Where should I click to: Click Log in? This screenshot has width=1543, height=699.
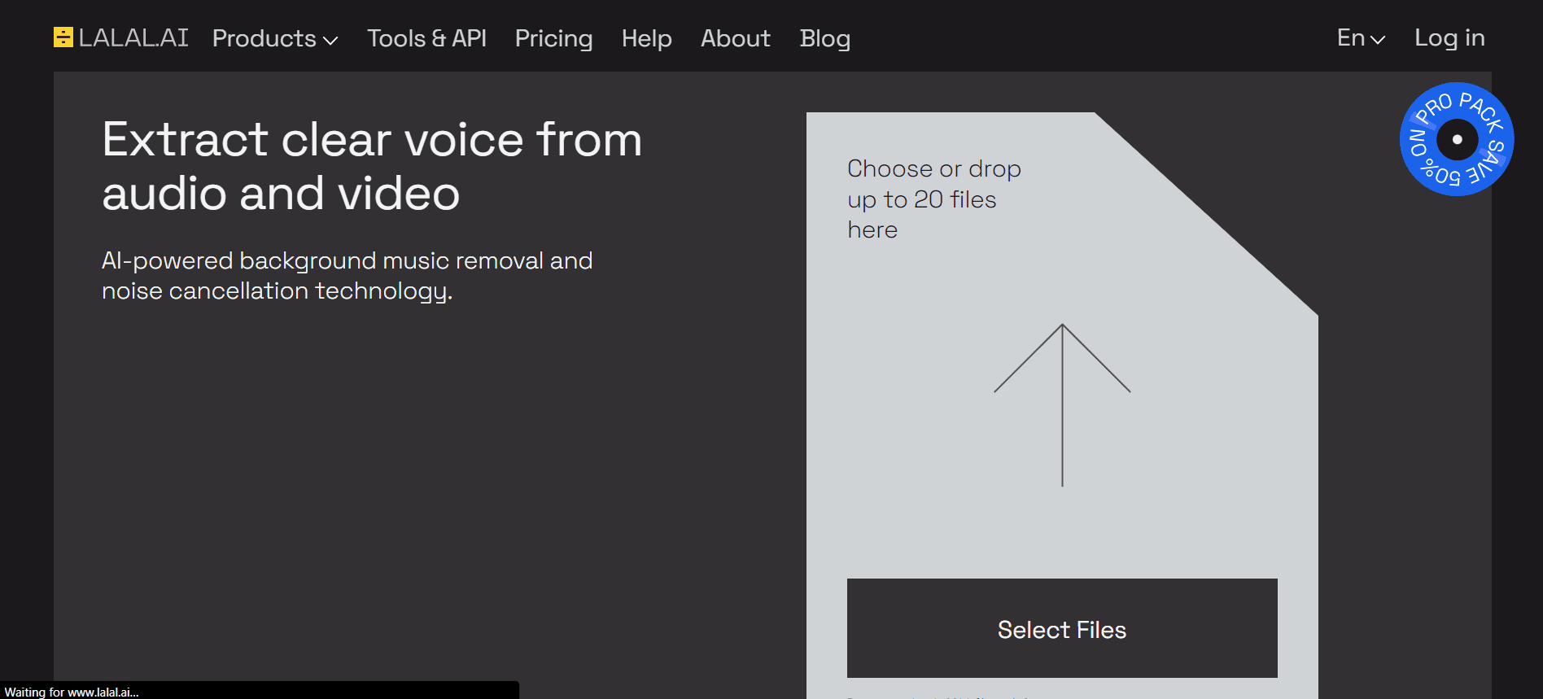pos(1449,37)
